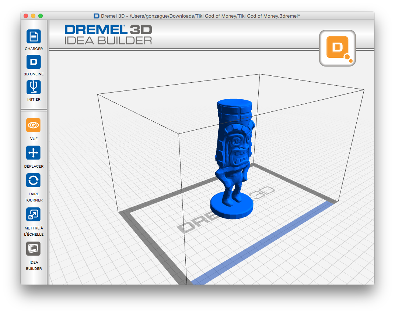Select the Faire Tourner rotate tool icon
Image resolution: width=395 pixels, height=314 pixels.
click(x=34, y=181)
